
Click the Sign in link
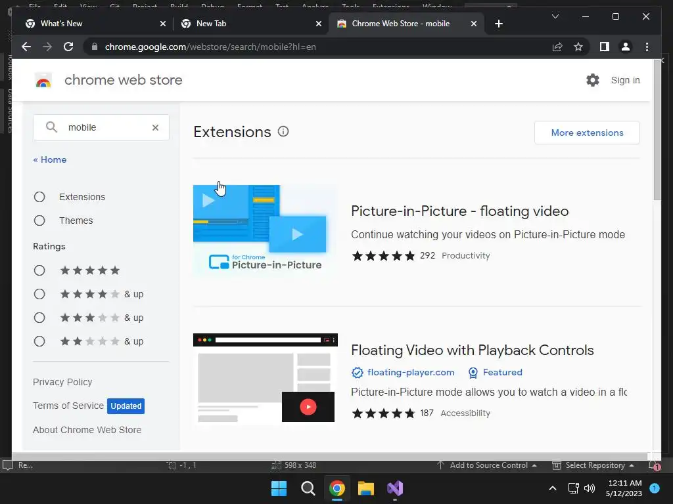click(626, 80)
